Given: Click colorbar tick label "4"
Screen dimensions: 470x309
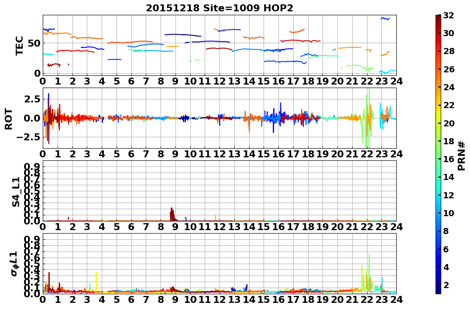Looking at the screenshot, I should point(446,267).
